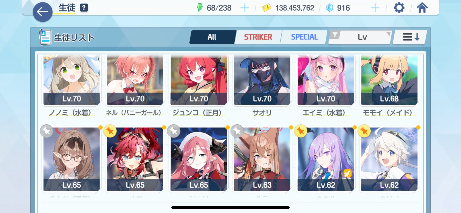461x213 pixels.
Task: Open the filter funnel on sort box
Action: (335, 35)
